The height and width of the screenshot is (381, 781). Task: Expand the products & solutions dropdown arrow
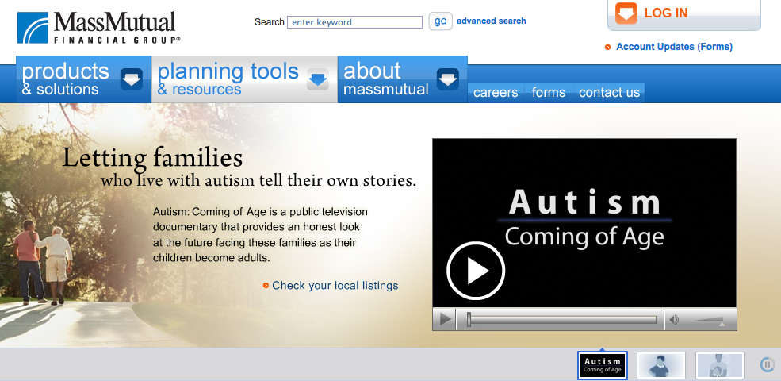coord(132,80)
